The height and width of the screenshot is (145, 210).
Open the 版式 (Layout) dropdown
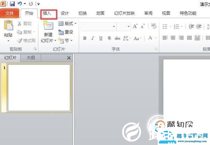click(x=67, y=24)
